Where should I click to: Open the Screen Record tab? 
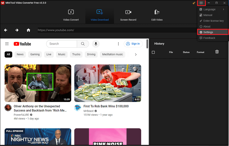coord(128,15)
